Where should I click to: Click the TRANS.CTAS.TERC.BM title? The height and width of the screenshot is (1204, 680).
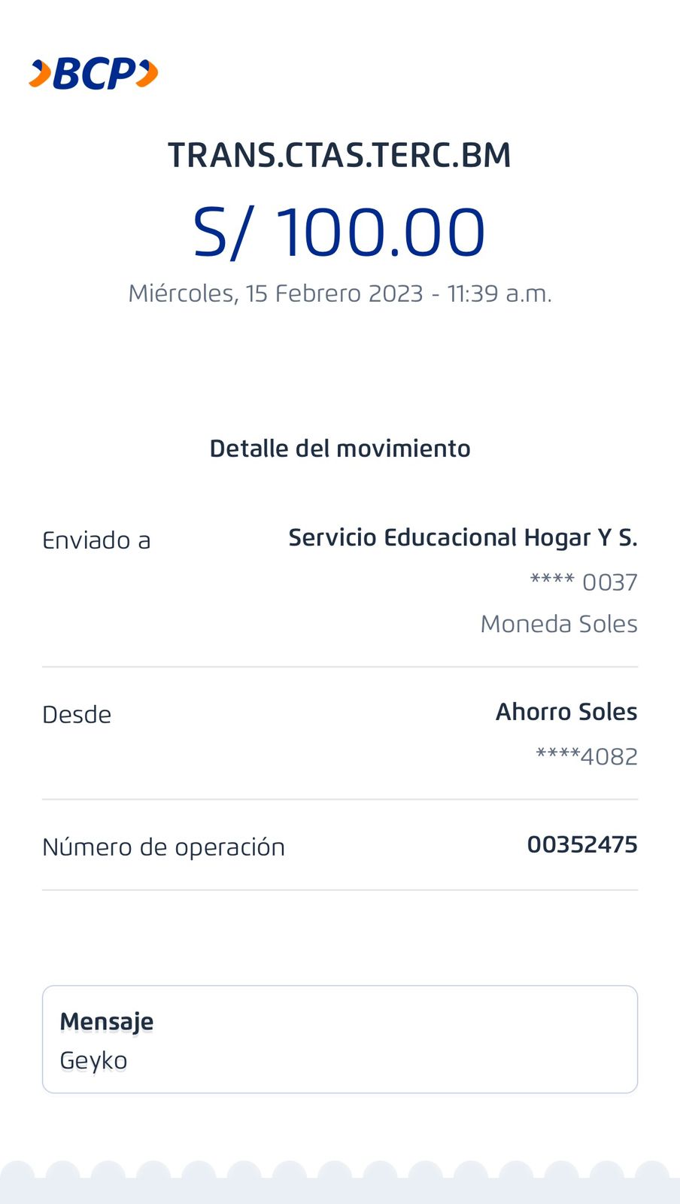[339, 155]
